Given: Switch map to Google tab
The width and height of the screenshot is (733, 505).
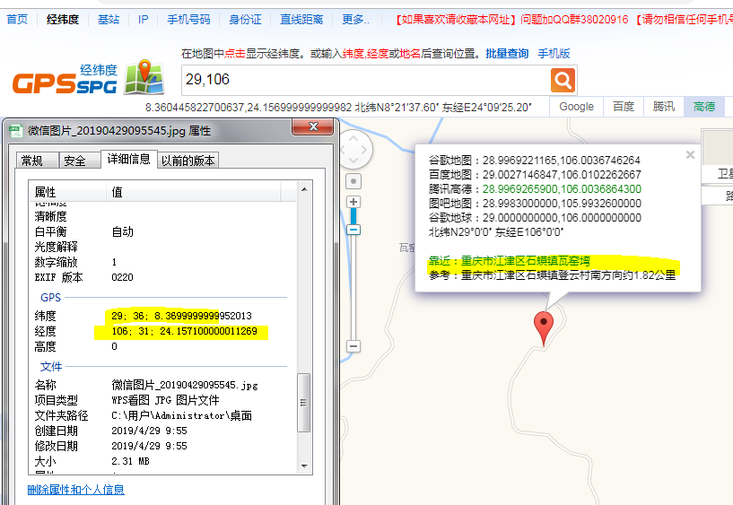Looking at the screenshot, I should click(x=576, y=107).
